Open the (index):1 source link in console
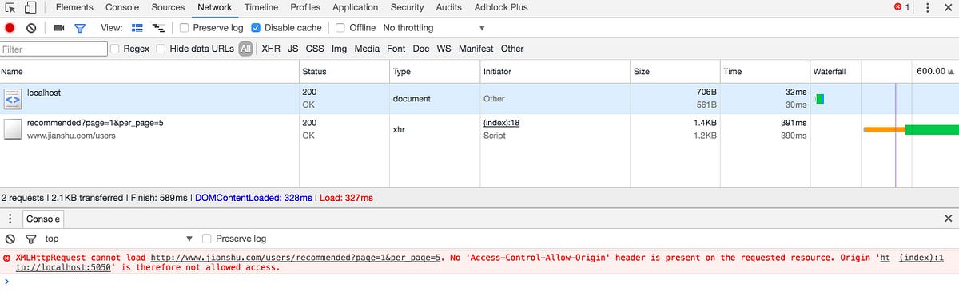 (921, 258)
